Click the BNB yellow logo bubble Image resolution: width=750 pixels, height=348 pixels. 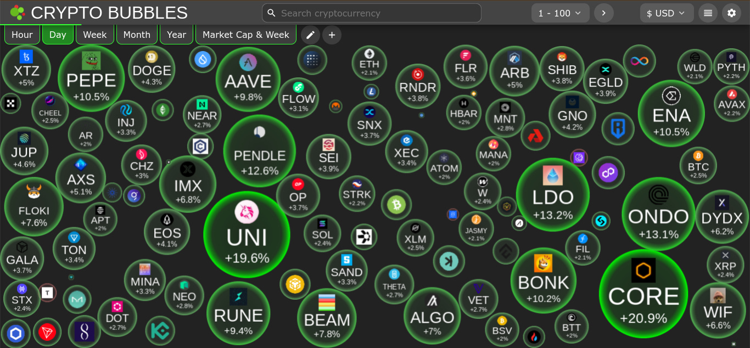tap(295, 284)
